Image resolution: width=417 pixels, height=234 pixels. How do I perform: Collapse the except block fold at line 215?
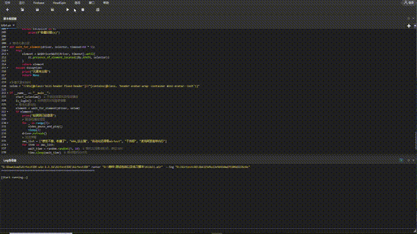tap(7, 68)
